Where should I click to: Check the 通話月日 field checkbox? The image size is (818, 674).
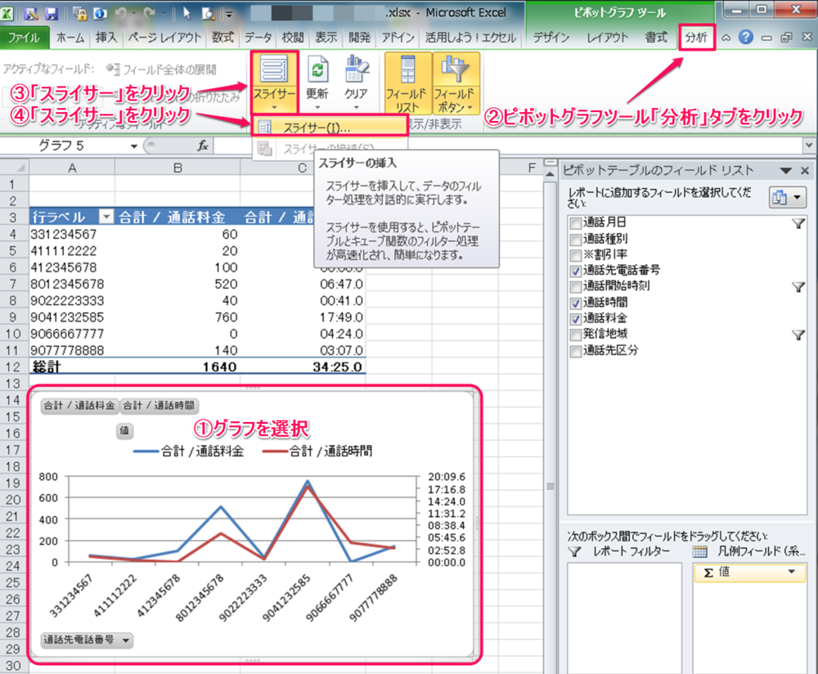[x=577, y=223]
